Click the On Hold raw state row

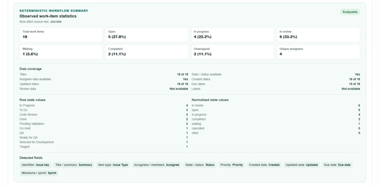(x=104, y=128)
